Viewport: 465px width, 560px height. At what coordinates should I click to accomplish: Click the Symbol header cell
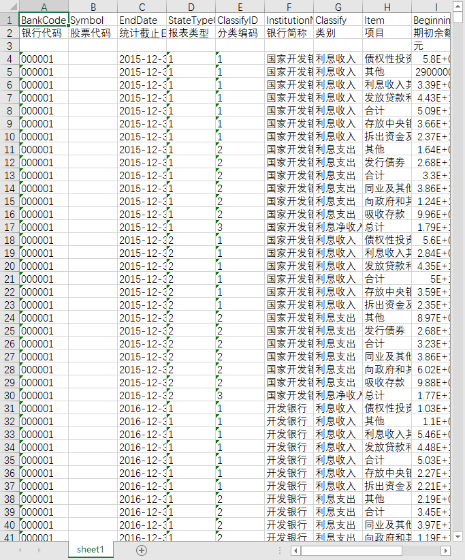tap(93, 20)
